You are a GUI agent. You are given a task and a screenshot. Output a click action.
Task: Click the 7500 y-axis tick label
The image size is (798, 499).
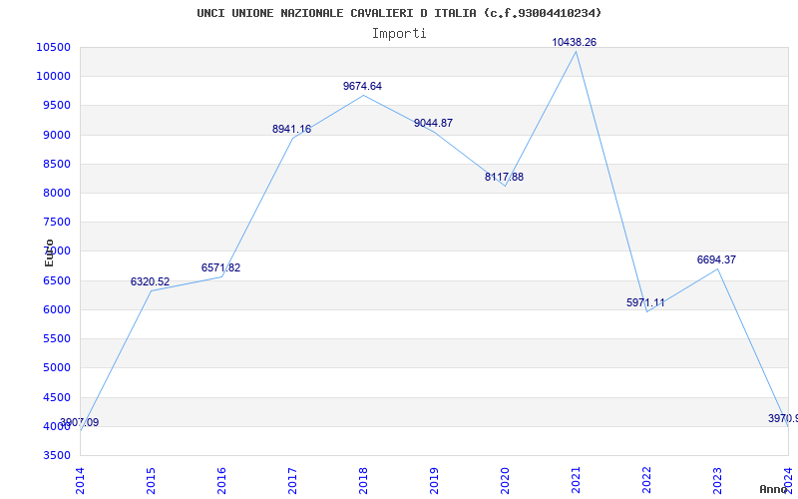point(56,222)
